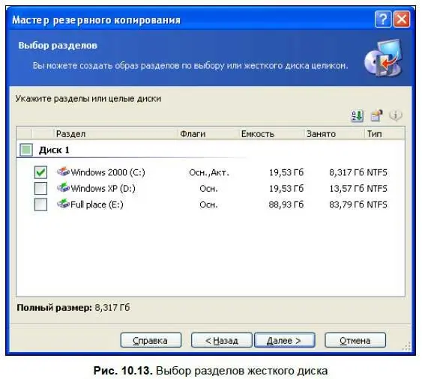Viewport: 422px width, 379px height.
Task: Sort by the Емкость column header
Action: click(271, 133)
